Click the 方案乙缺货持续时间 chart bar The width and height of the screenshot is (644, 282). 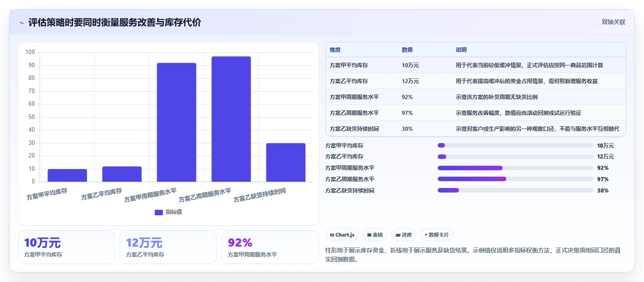tap(286, 163)
